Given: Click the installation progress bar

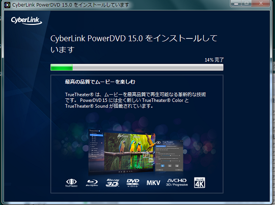Looking at the screenshot, I should [x=137, y=67].
